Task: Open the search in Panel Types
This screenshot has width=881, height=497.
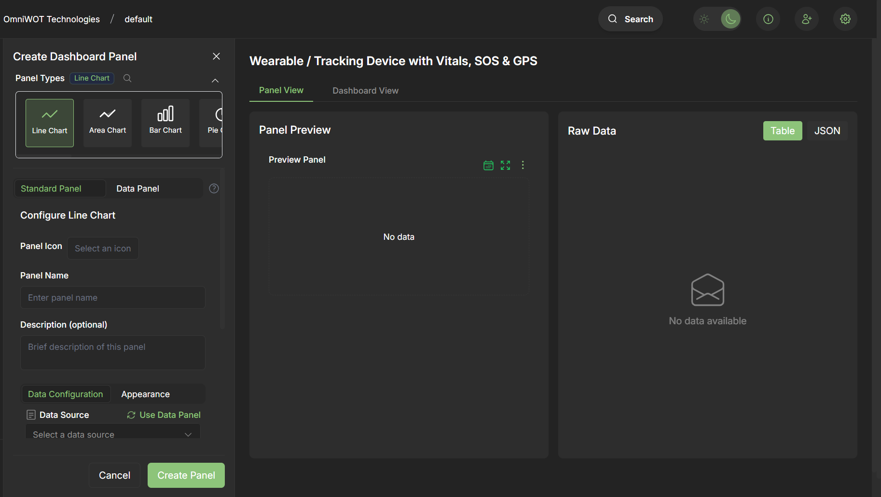Action: [x=127, y=78]
